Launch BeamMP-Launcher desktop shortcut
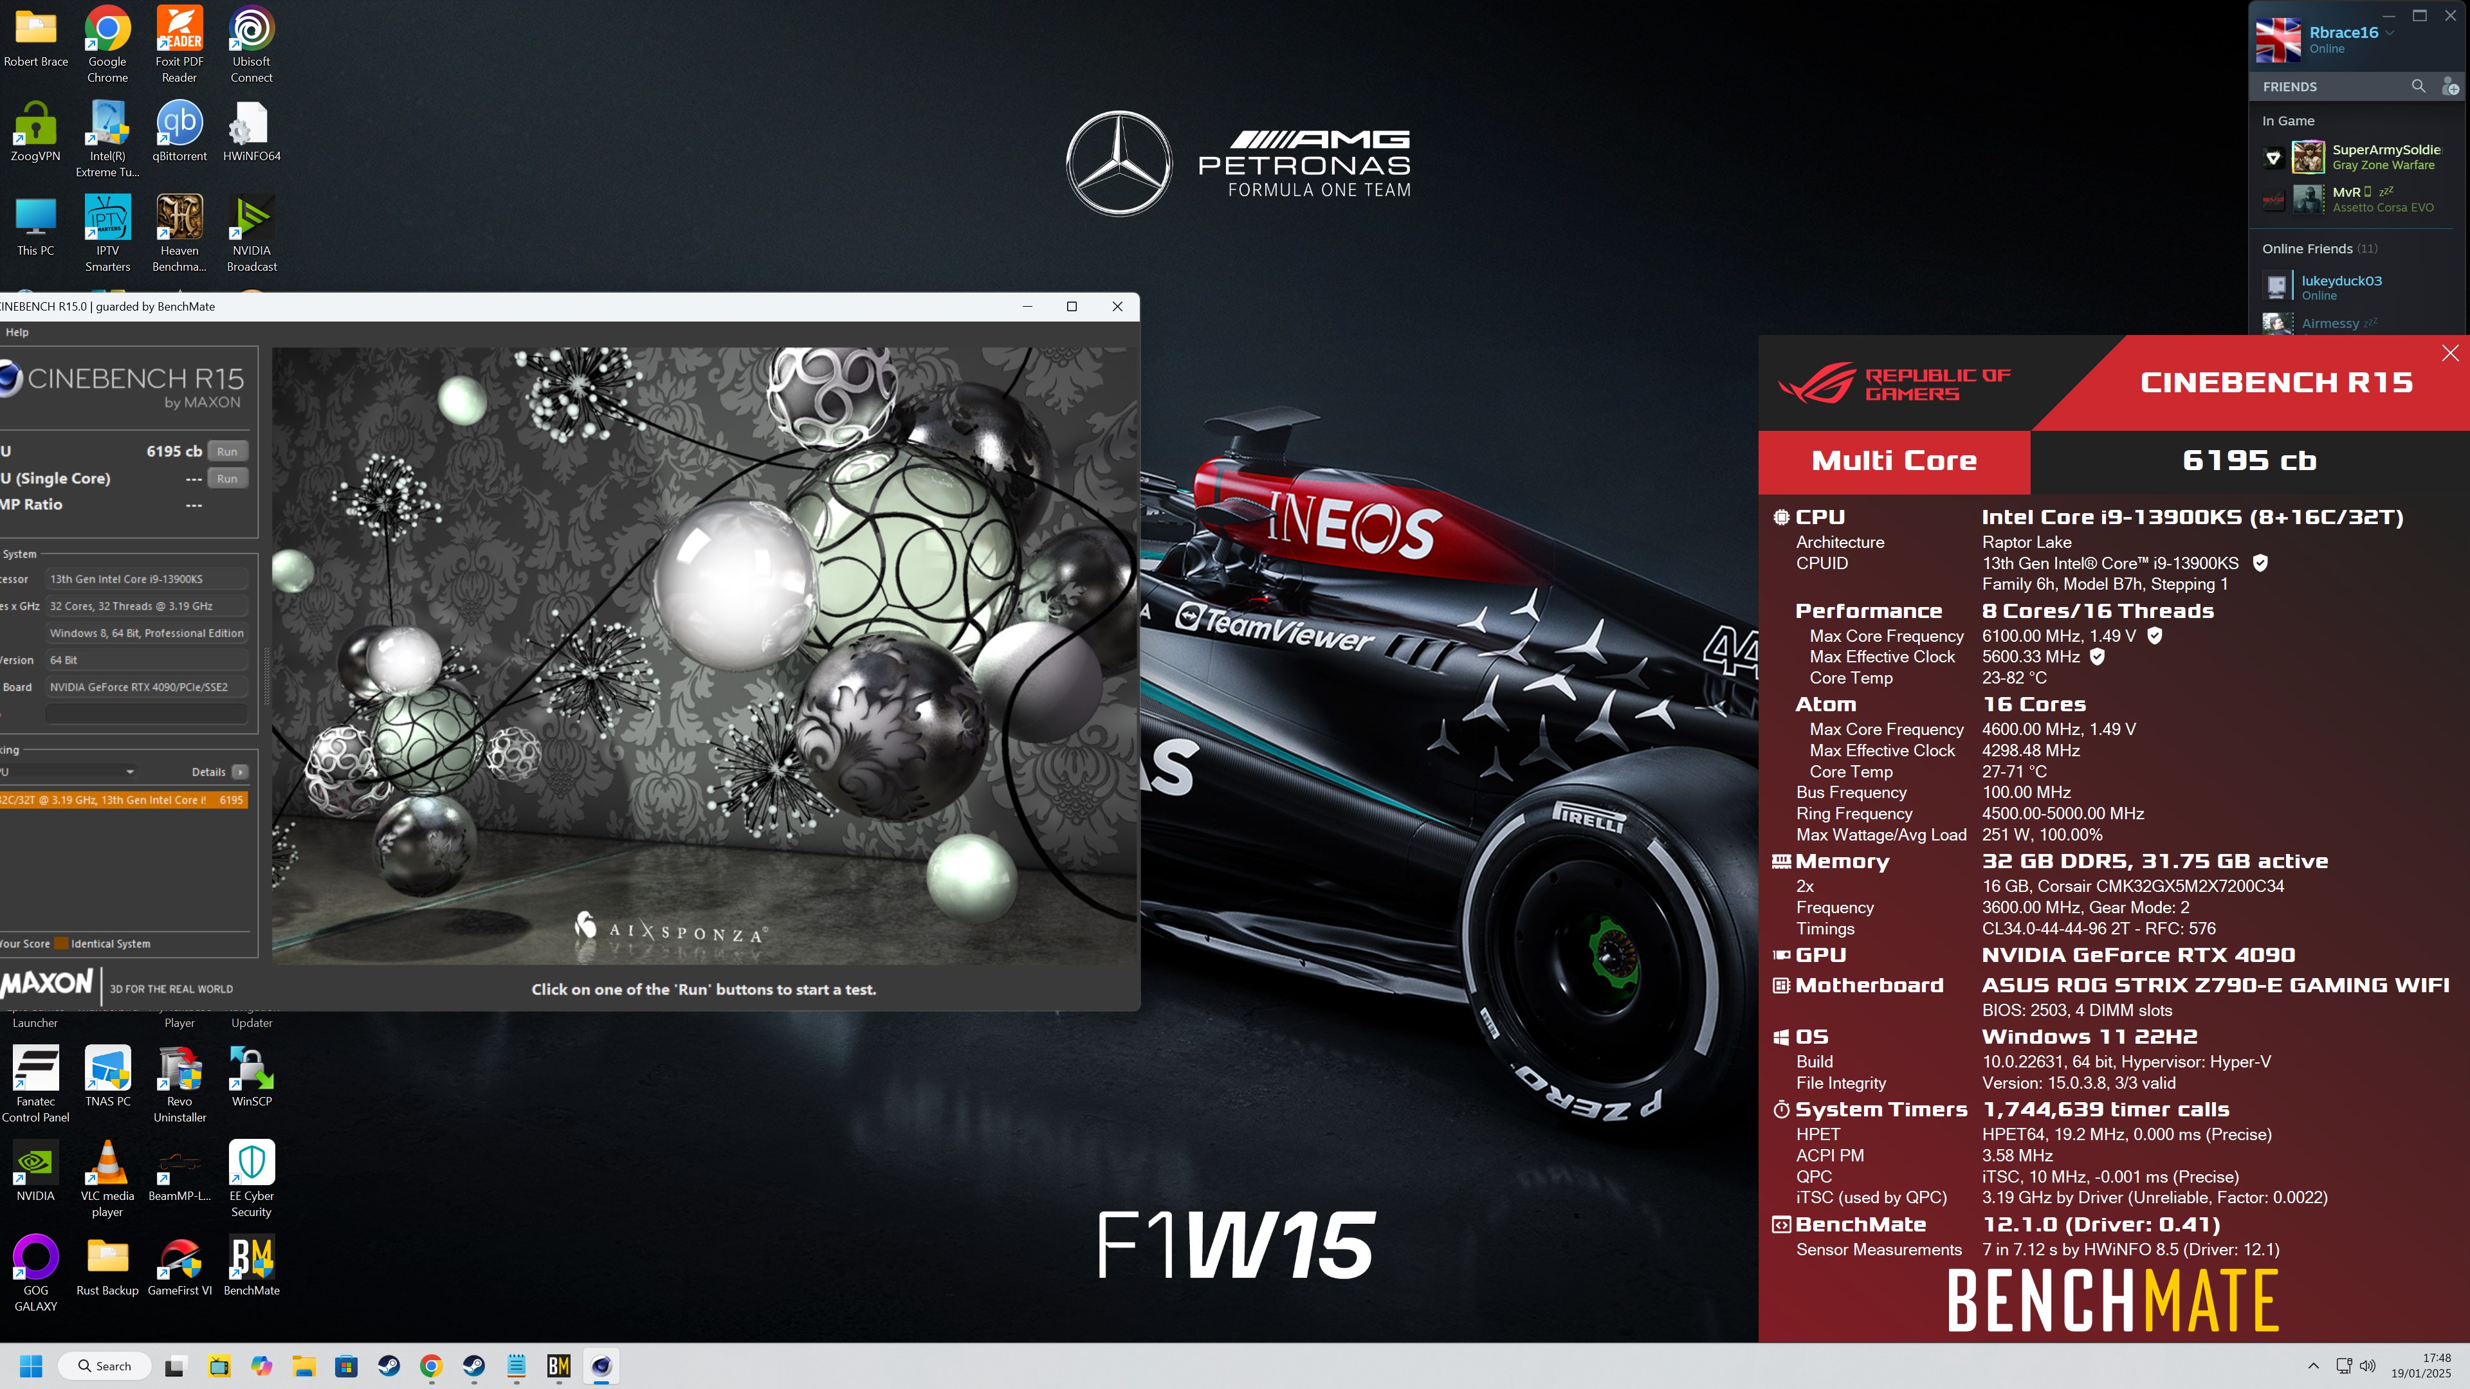Viewport: 2470px width, 1389px height. 179,1170
